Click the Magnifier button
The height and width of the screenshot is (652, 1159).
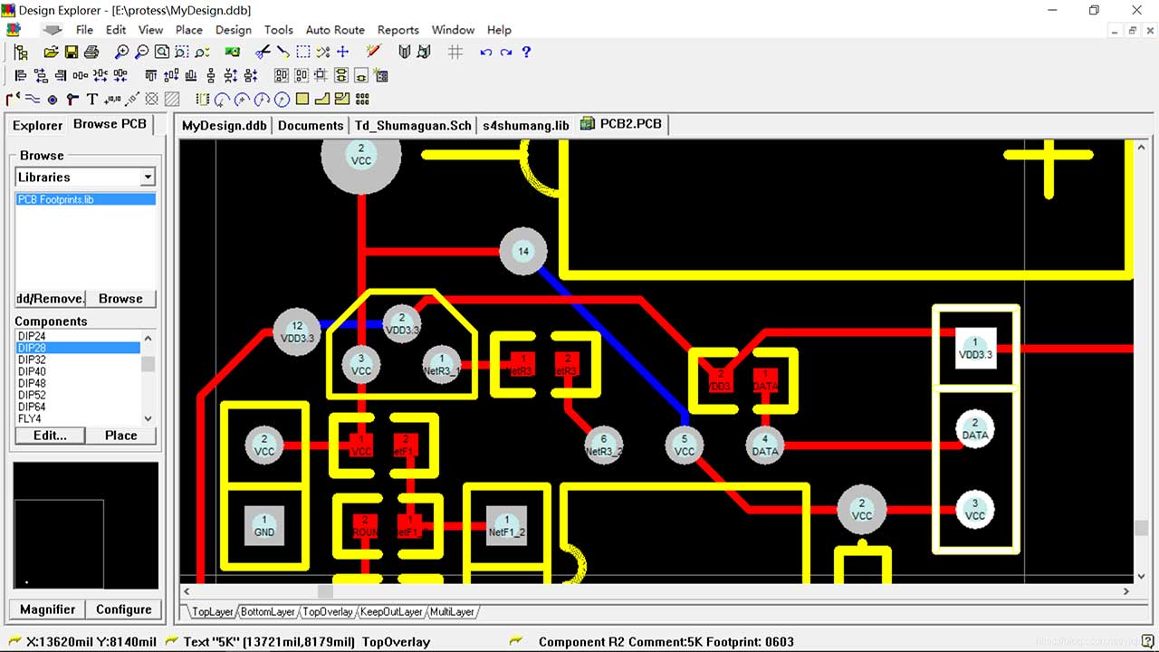point(47,609)
